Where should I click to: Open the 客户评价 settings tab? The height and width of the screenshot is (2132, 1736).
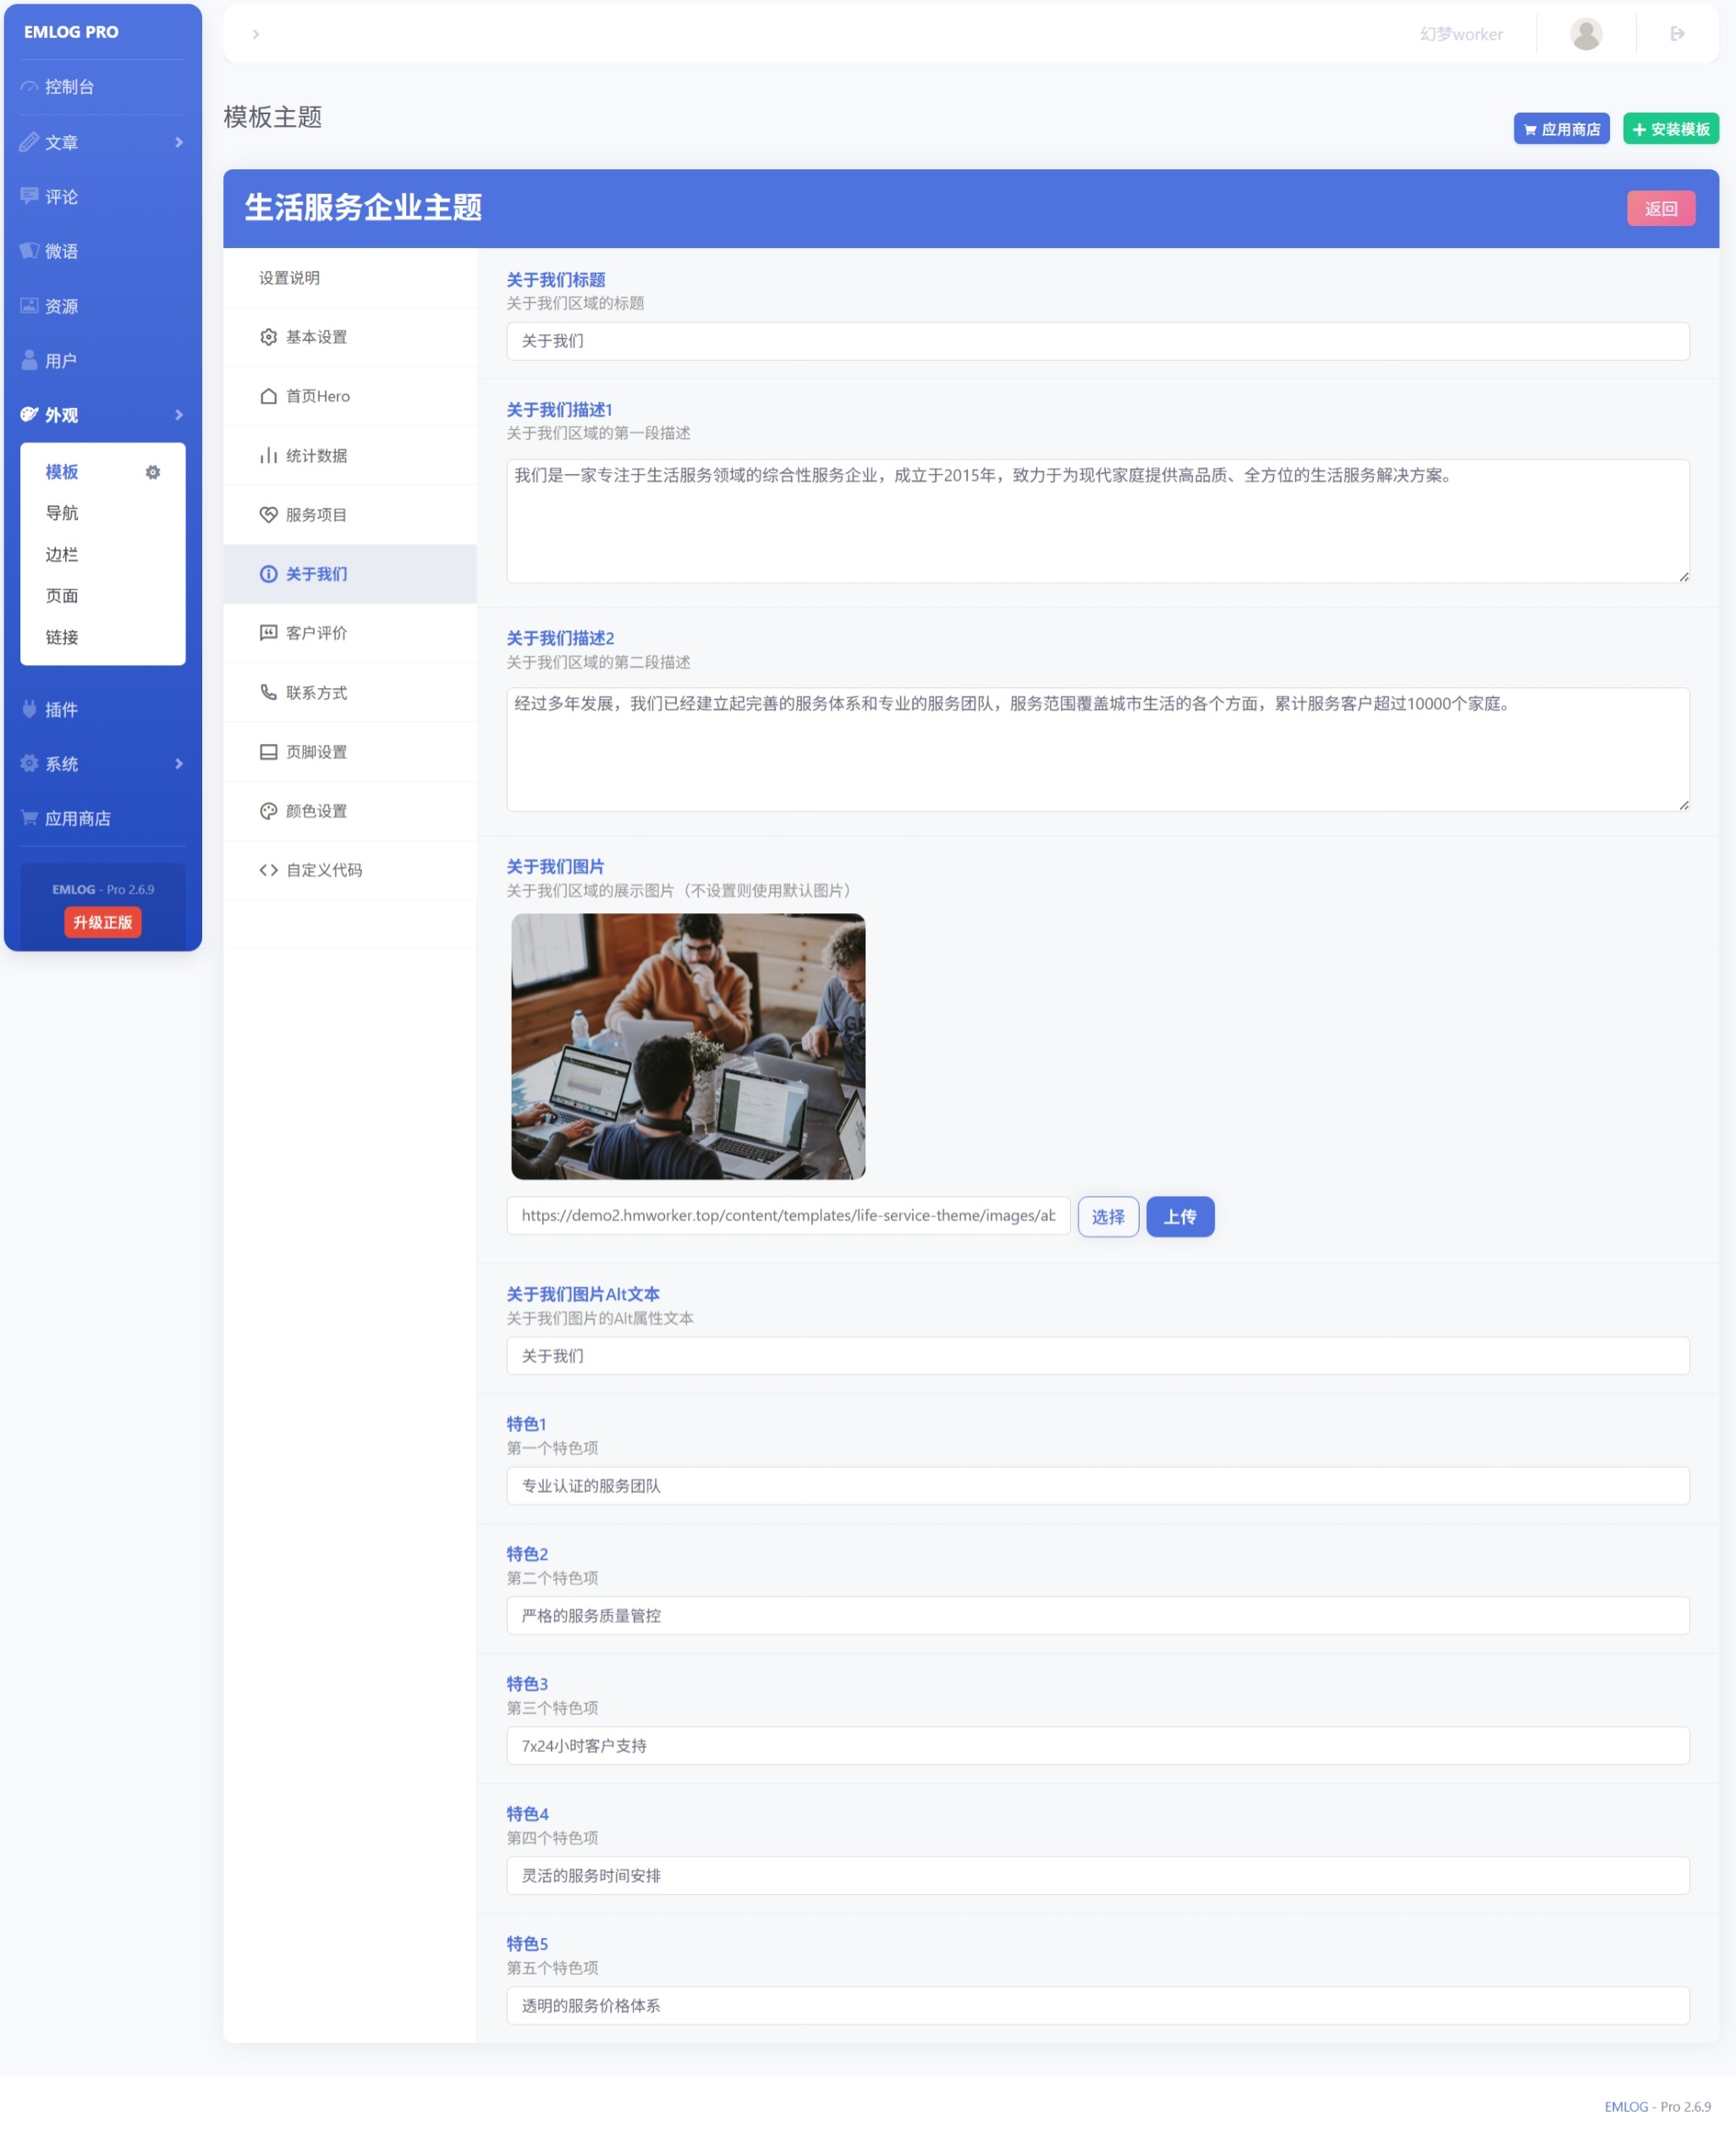(316, 632)
